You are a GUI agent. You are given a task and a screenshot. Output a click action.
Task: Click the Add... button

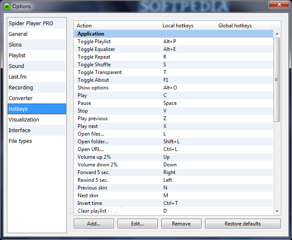pyautogui.click(x=94, y=223)
